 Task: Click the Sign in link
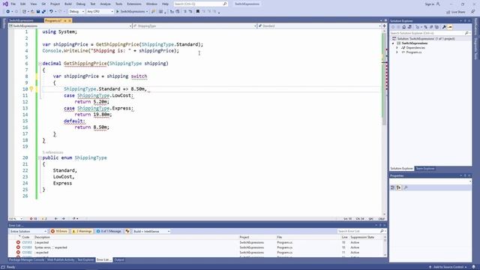point(429,4)
